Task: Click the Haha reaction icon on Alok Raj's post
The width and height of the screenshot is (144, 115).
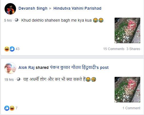Action: coord(12,108)
